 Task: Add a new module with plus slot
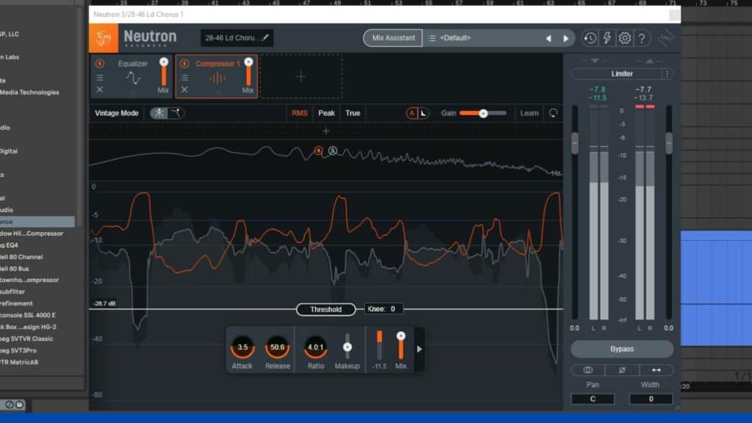pos(300,76)
